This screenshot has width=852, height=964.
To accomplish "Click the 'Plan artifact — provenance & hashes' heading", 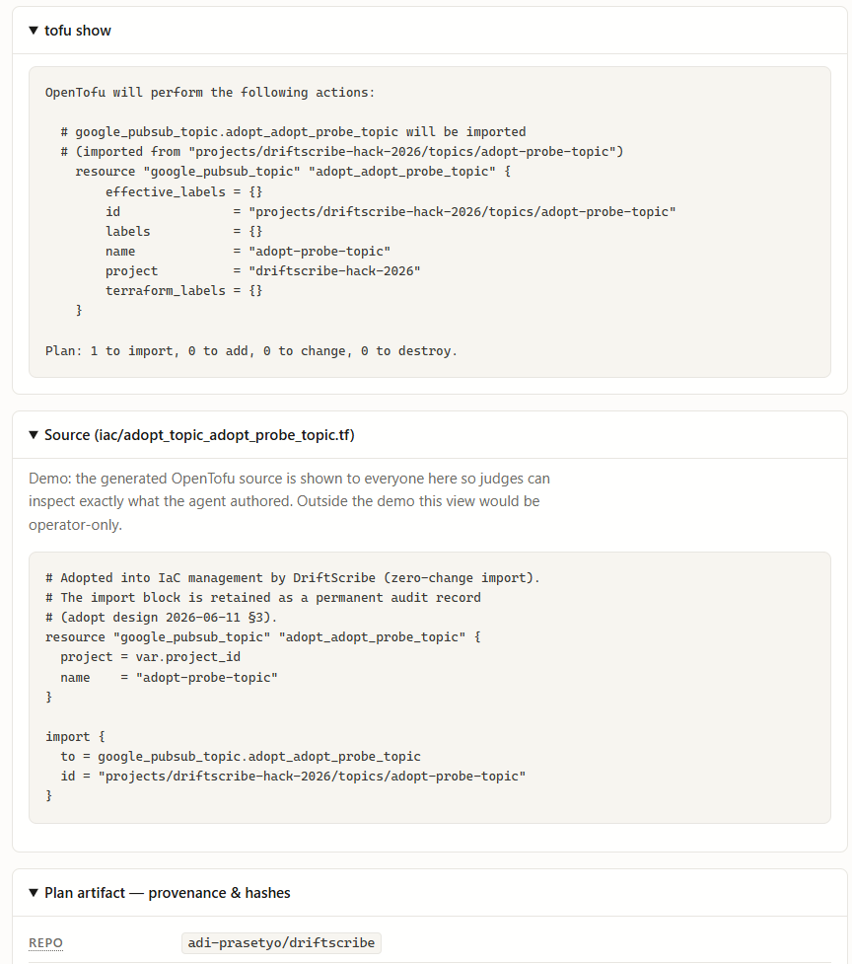I will 167,893.
